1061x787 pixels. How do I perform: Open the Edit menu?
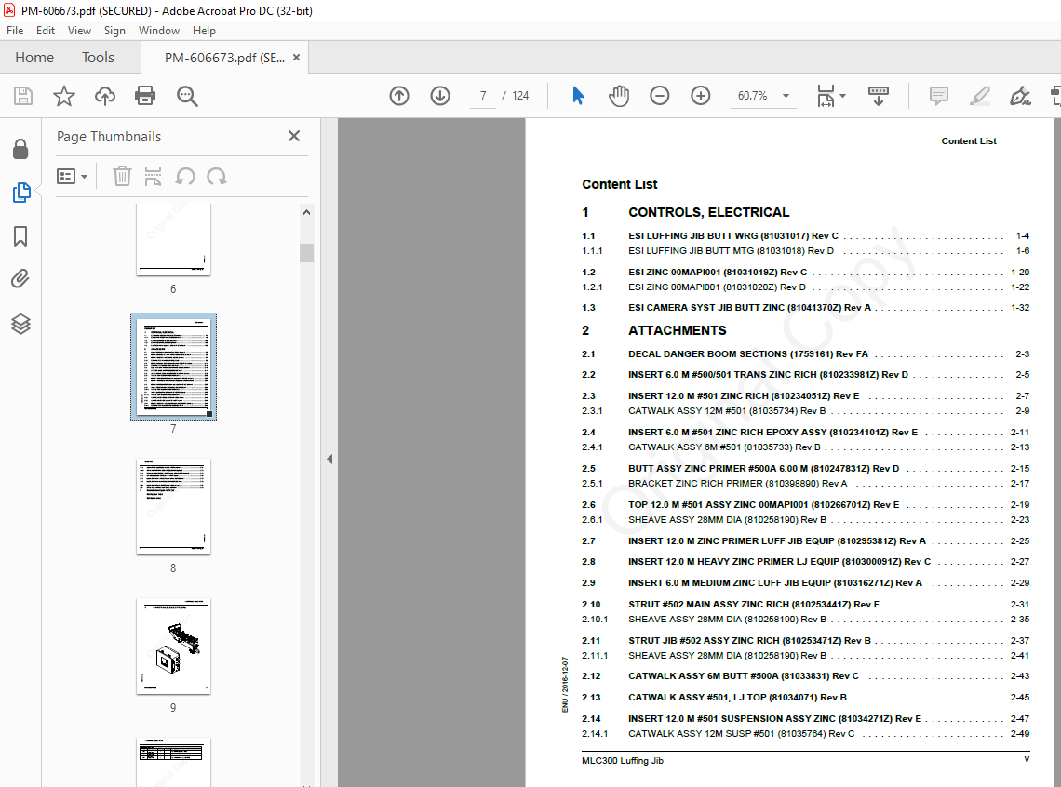coord(46,31)
